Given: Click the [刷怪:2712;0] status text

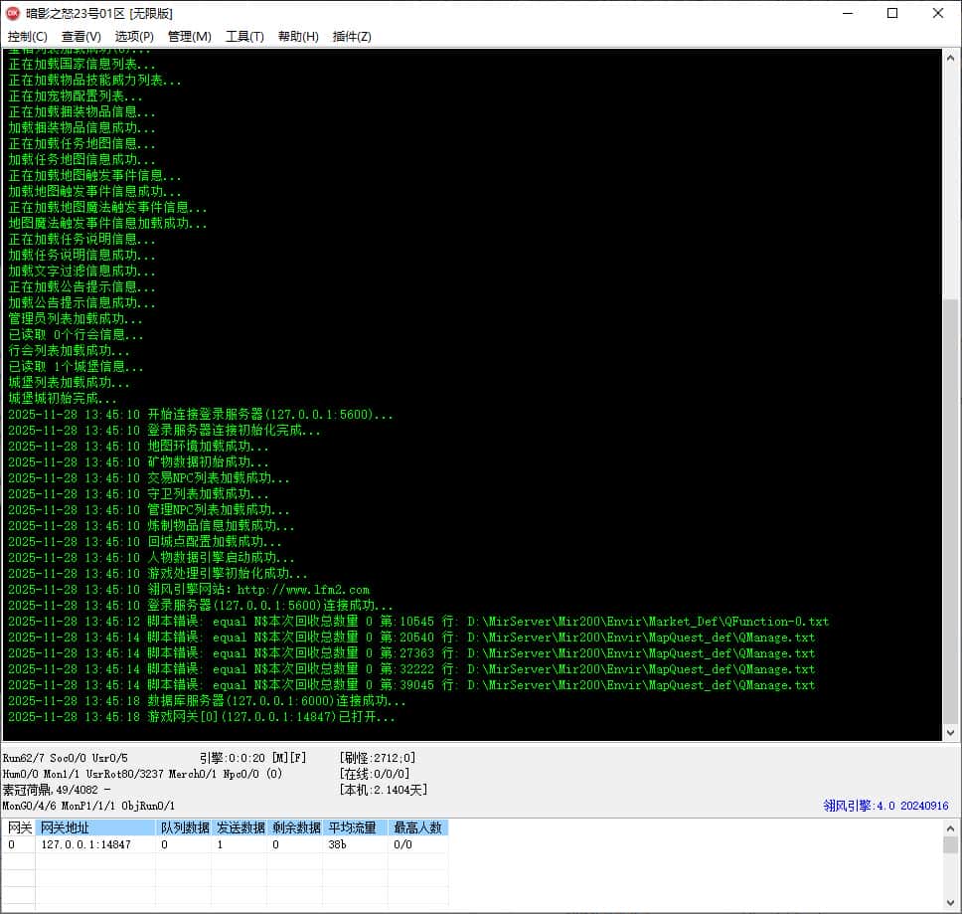Looking at the screenshot, I should (378, 758).
